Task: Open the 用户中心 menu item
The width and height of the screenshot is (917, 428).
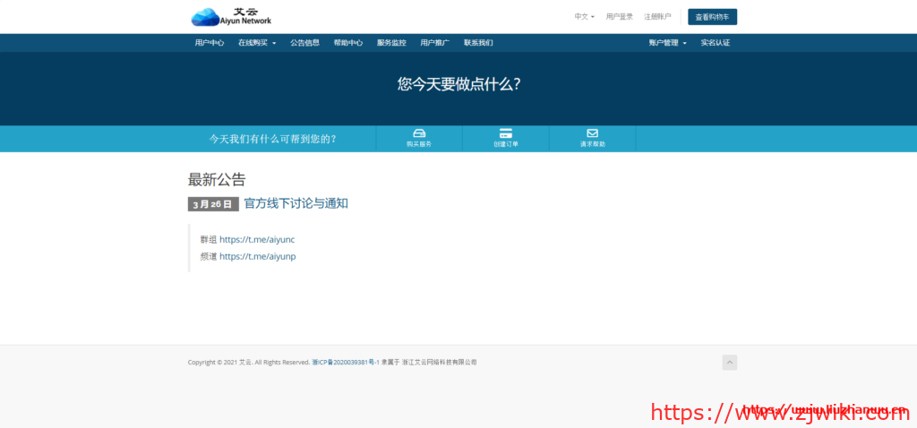Action: coord(210,43)
